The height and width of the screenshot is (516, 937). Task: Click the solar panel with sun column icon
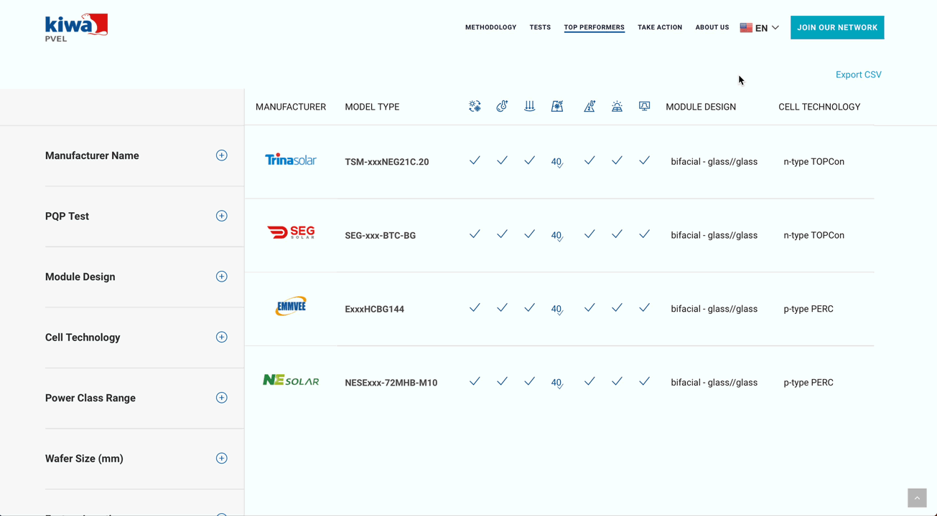pyautogui.click(x=617, y=106)
